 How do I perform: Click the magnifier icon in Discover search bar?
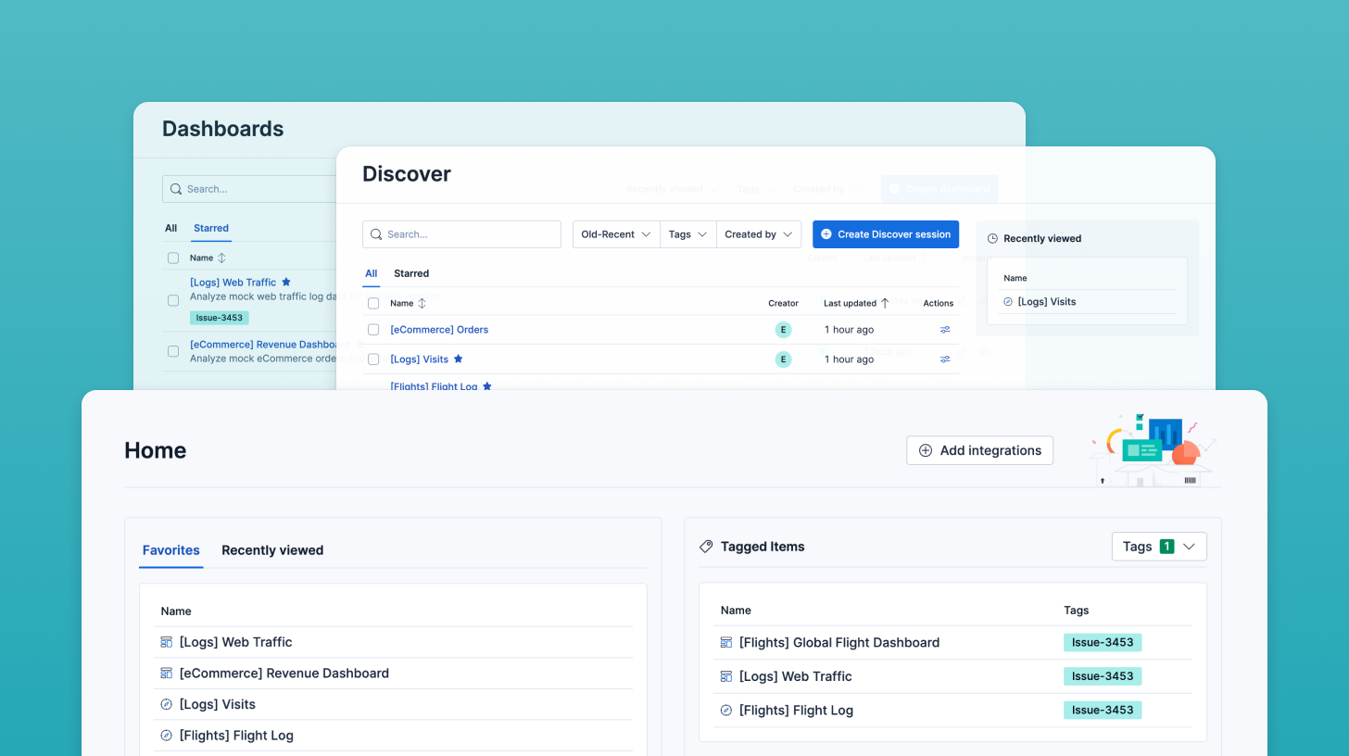pos(375,233)
